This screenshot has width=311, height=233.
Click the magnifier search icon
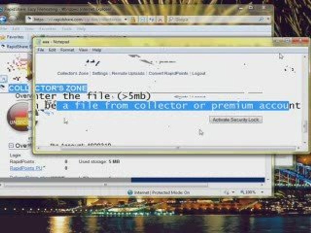click(261, 19)
